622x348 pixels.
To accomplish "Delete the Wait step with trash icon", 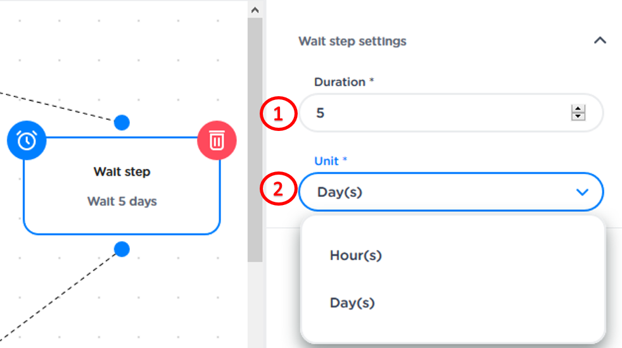I will click(x=217, y=140).
